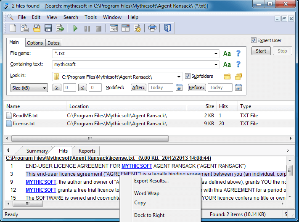Click the file list horizontal scrollbar thumb
299x222 pixels.
point(90,138)
